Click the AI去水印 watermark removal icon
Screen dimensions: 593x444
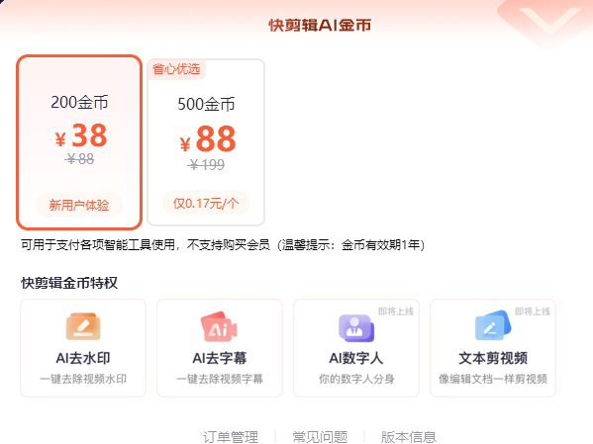click(83, 326)
